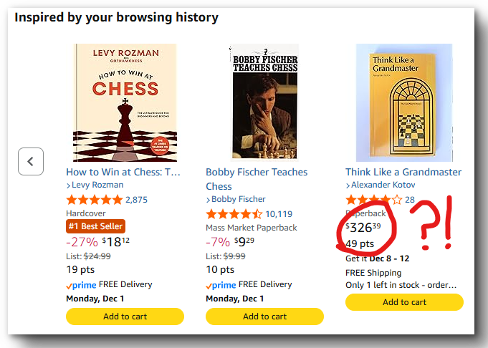The height and width of the screenshot is (348, 488).
Task: Open Think Like a Grandmaster title link
Action: [x=403, y=172]
